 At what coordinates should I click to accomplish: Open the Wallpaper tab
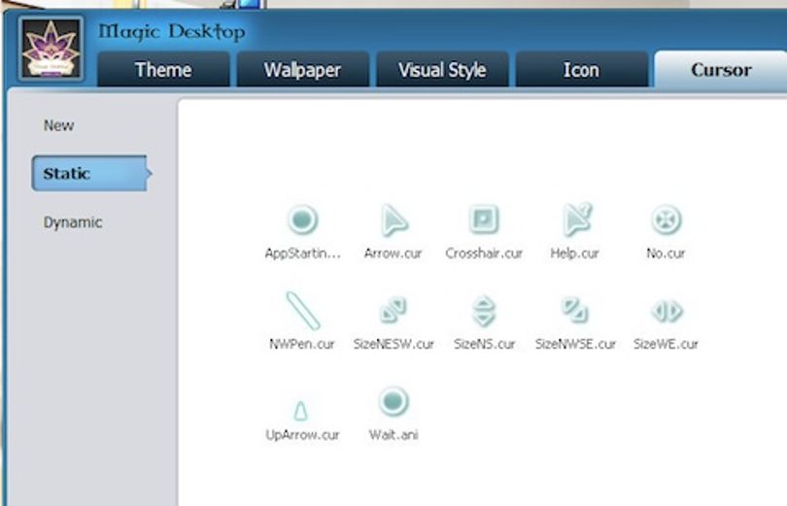click(x=302, y=69)
